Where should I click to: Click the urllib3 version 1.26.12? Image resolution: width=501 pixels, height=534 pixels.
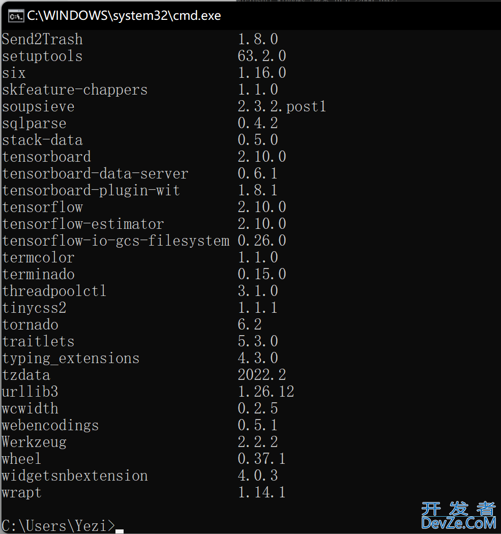coord(266,391)
